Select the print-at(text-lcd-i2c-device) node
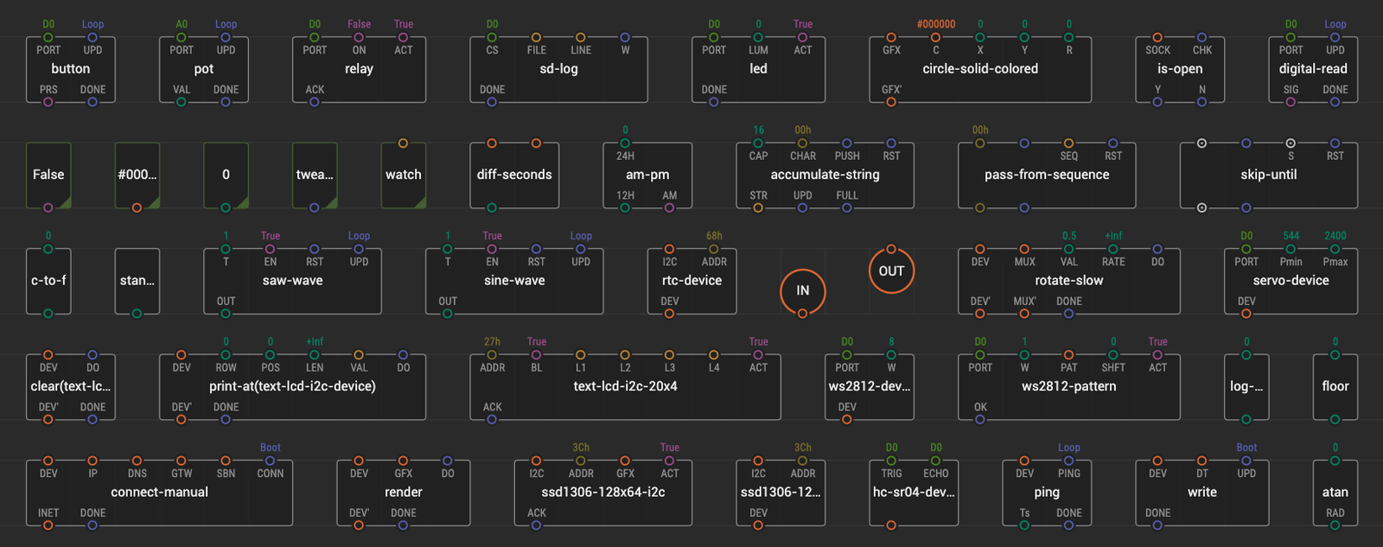The image size is (1383, 547). coord(292,387)
